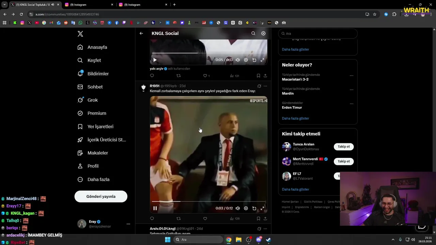
Task: Open R1951 profile avatar
Action: pyautogui.click(x=143, y=88)
